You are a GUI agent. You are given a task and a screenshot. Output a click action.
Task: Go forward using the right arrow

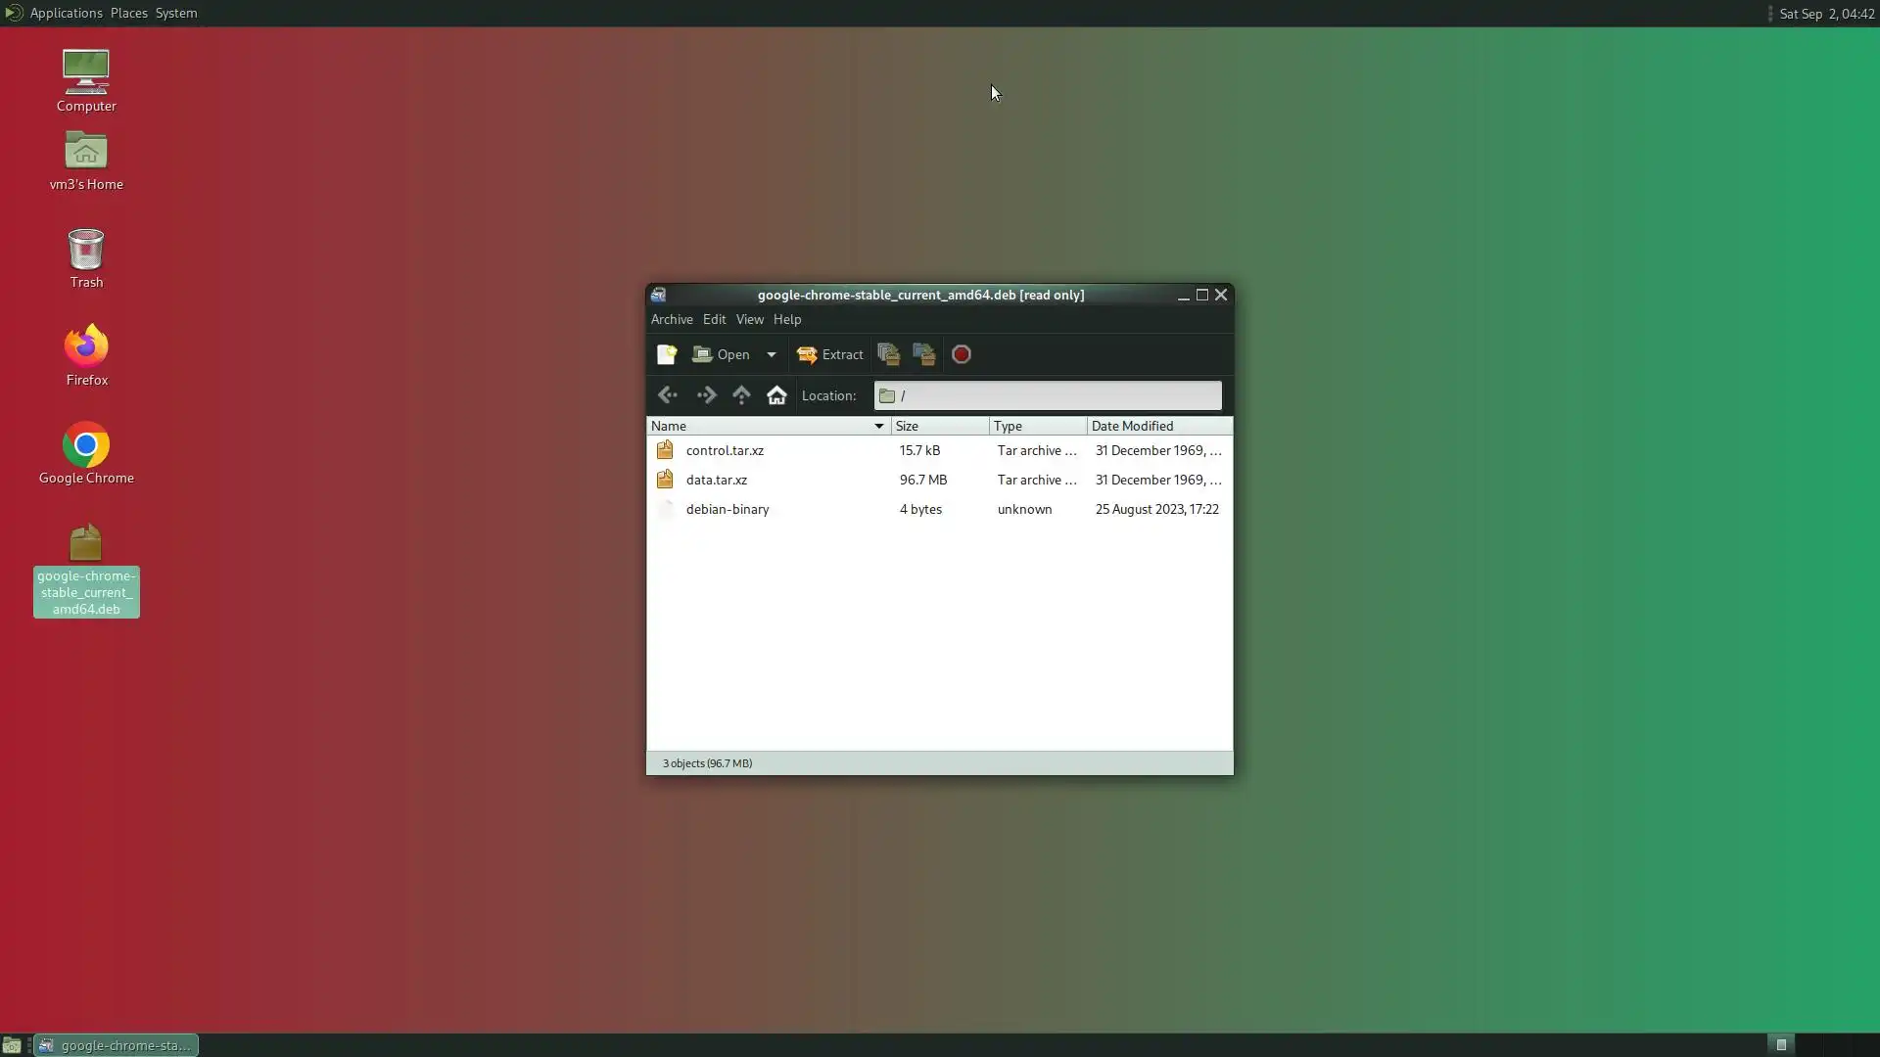tap(706, 395)
